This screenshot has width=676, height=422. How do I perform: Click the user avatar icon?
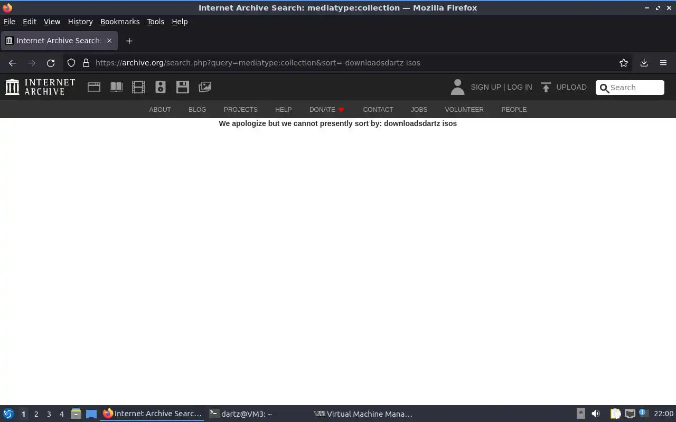pyautogui.click(x=457, y=87)
